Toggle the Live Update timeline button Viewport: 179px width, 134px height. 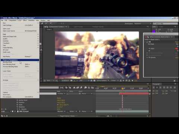tap(66, 88)
